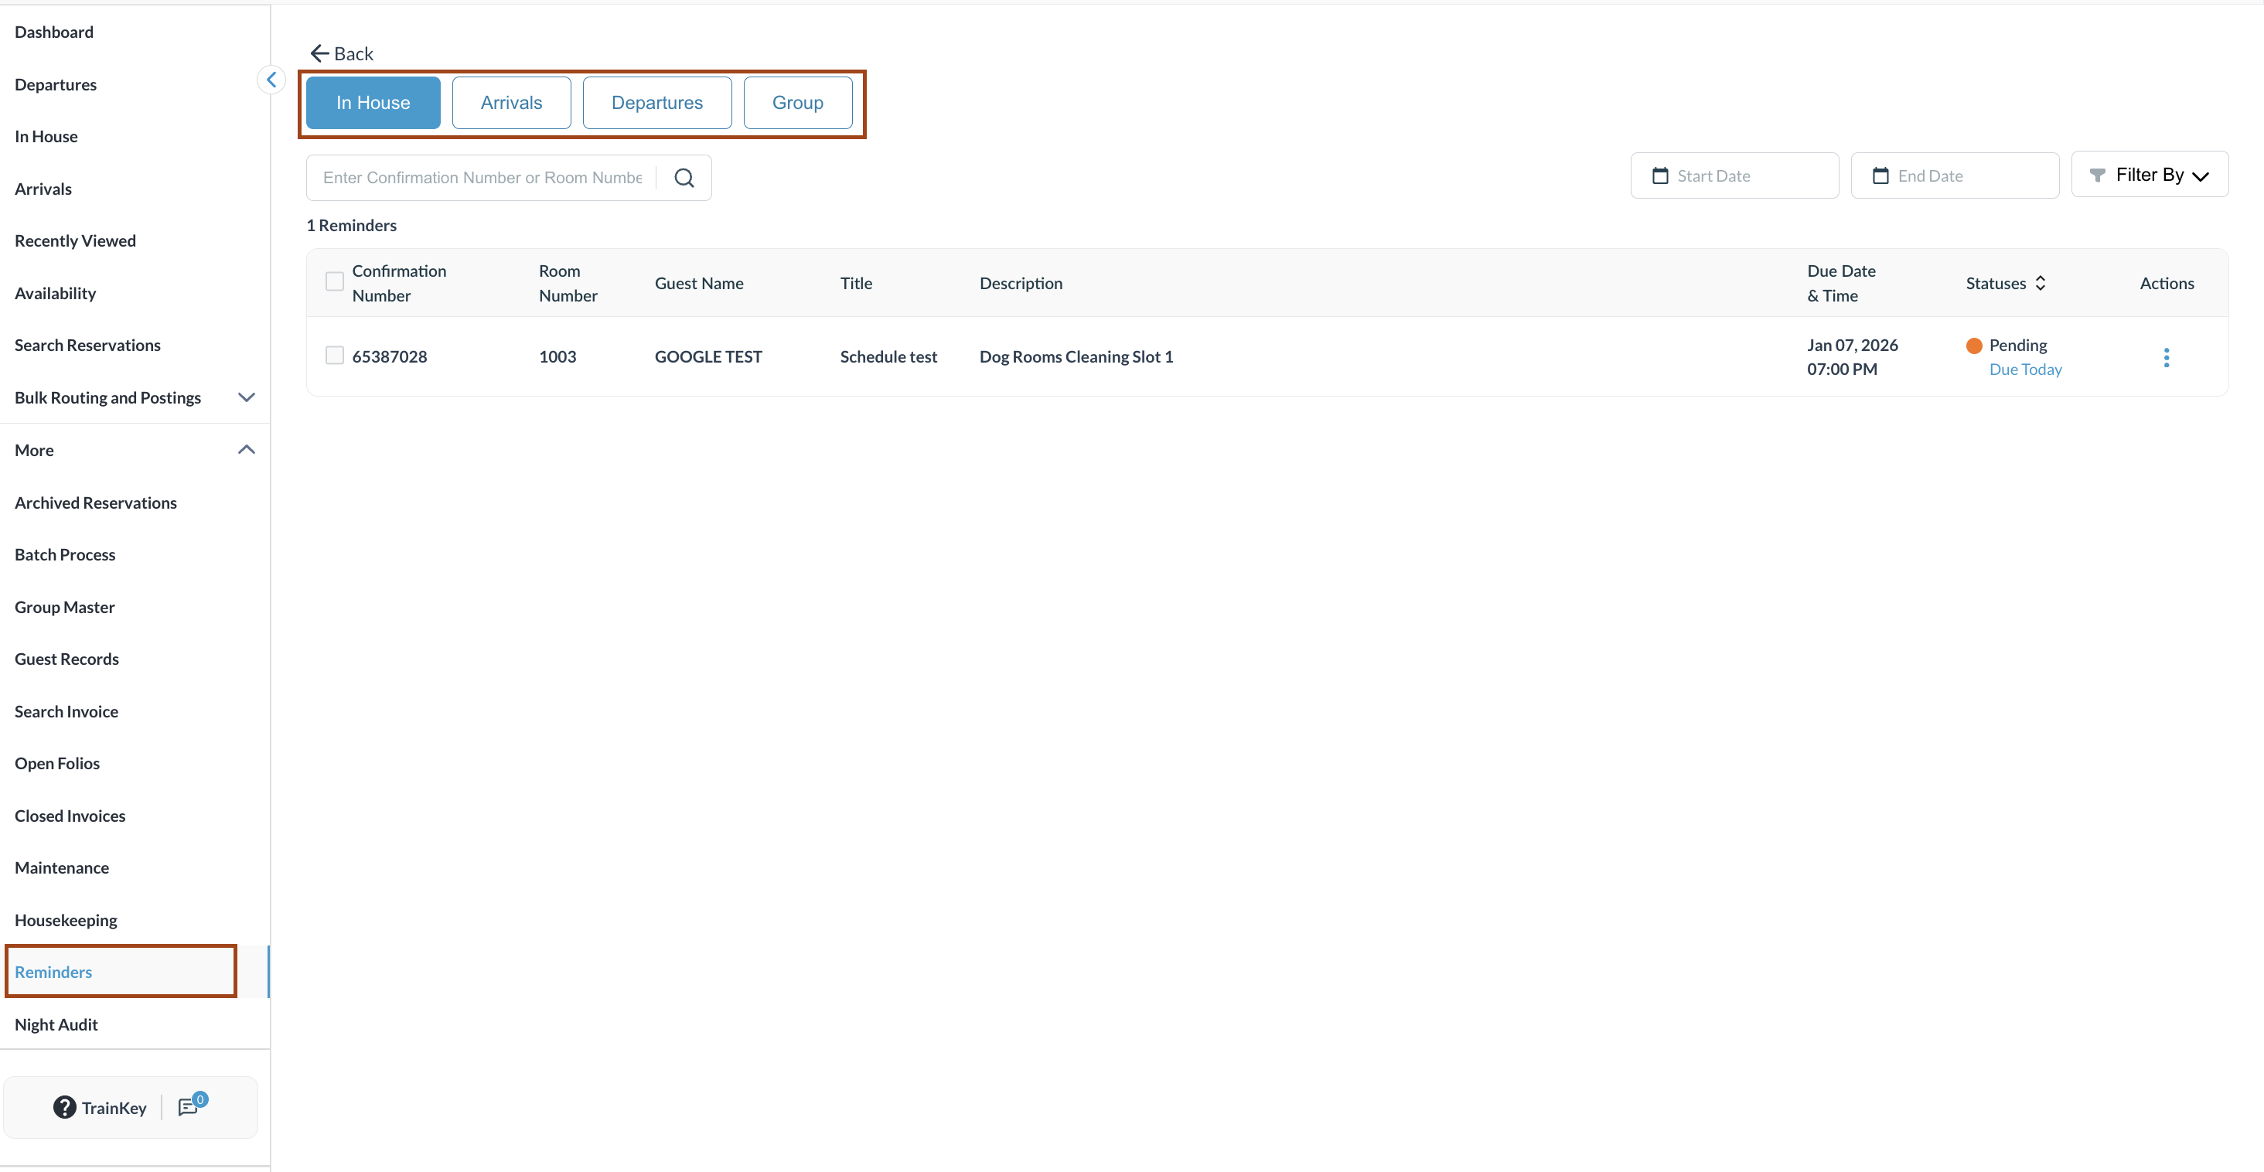Open the three-dot Actions menu for 65387028
The width and height of the screenshot is (2264, 1172).
(x=2166, y=356)
